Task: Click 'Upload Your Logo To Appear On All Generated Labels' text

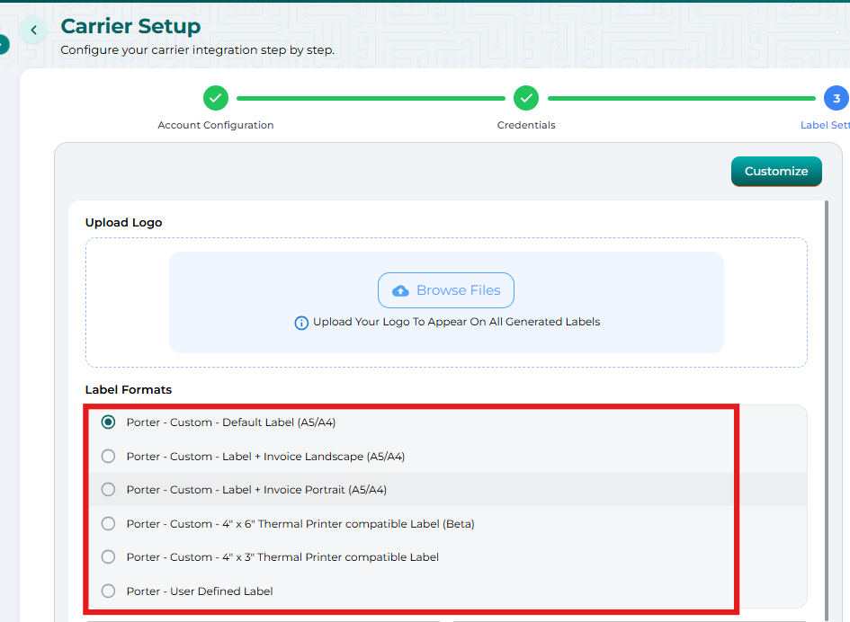Action: pyautogui.click(x=456, y=322)
